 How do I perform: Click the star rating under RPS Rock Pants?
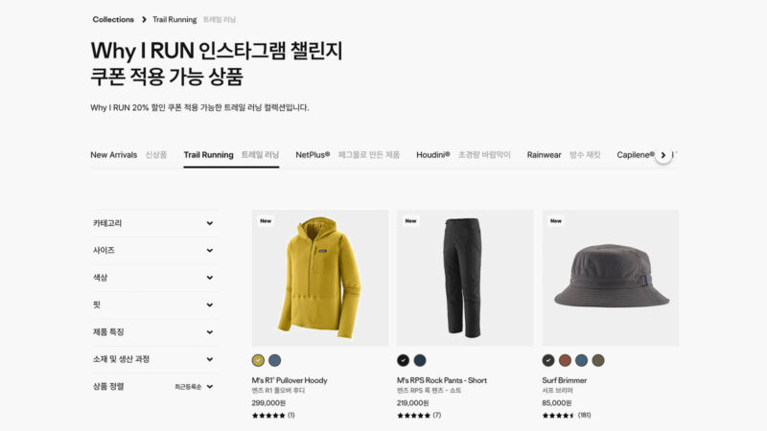point(413,416)
